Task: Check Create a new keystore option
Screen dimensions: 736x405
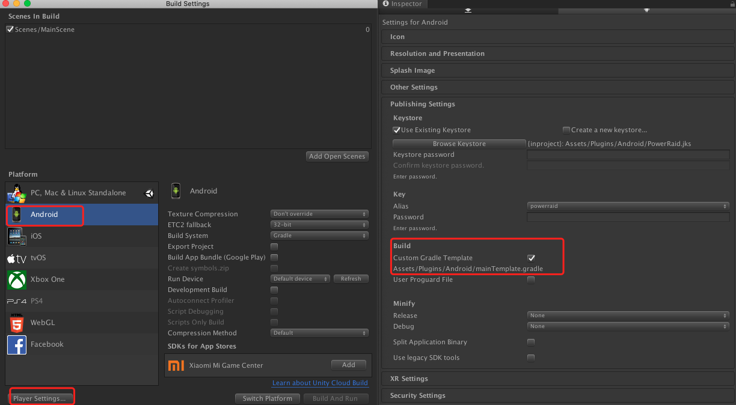Action: [x=566, y=130]
